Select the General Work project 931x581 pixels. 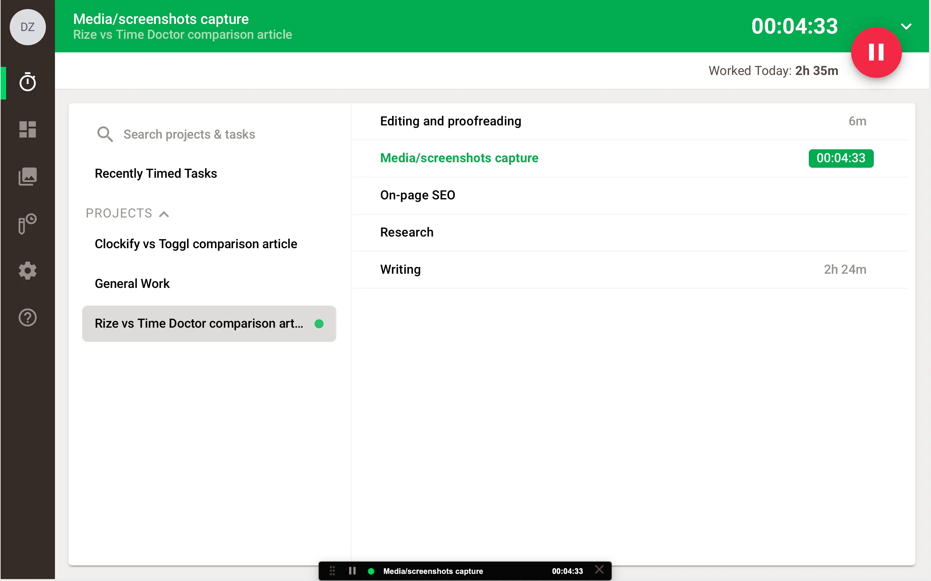[132, 284]
